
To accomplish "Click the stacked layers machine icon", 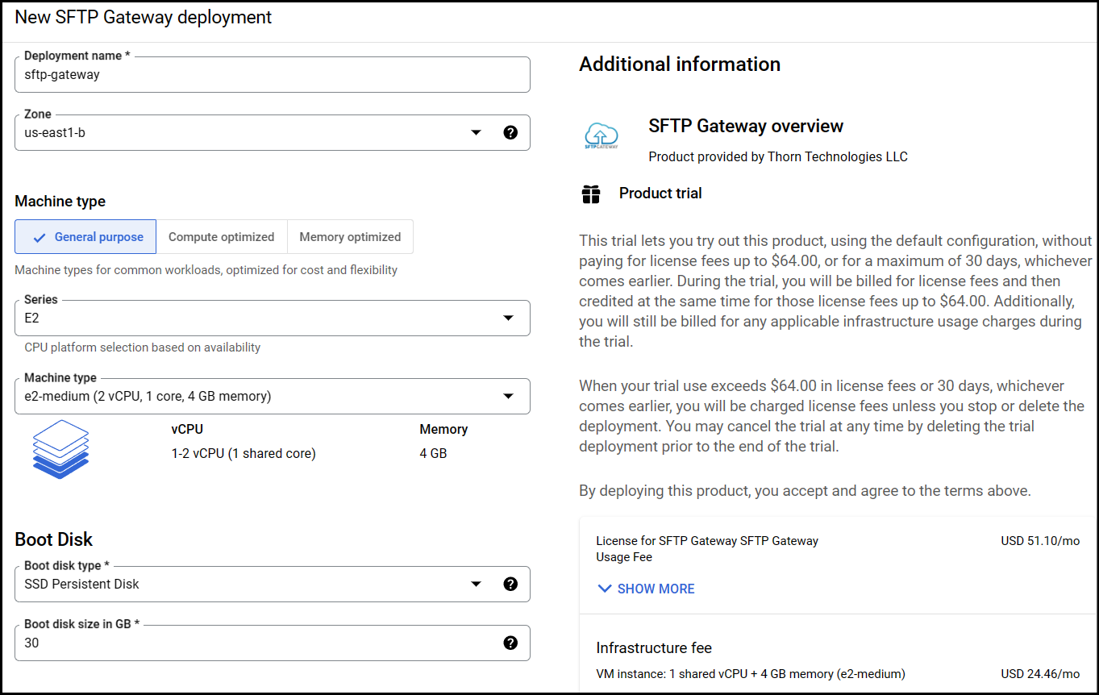I will [x=60, y=450].
